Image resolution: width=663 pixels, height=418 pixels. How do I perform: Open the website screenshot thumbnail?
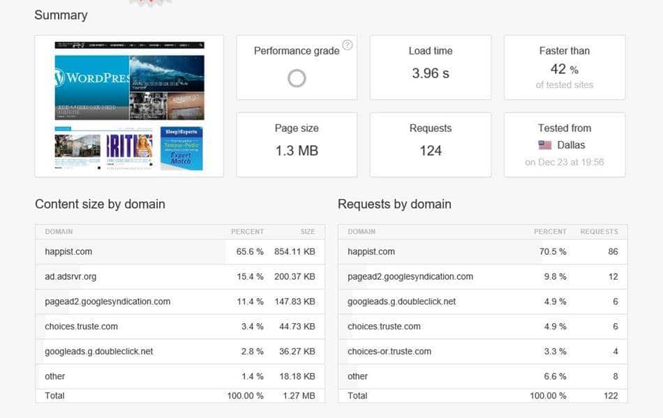click(129, 106)
